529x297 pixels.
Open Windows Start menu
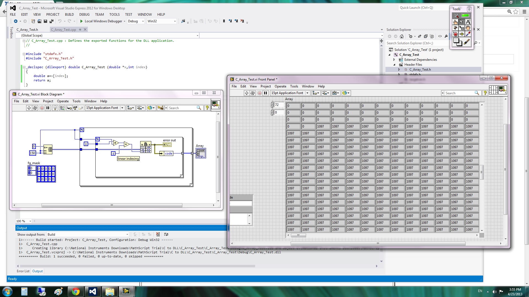(7, 291)
